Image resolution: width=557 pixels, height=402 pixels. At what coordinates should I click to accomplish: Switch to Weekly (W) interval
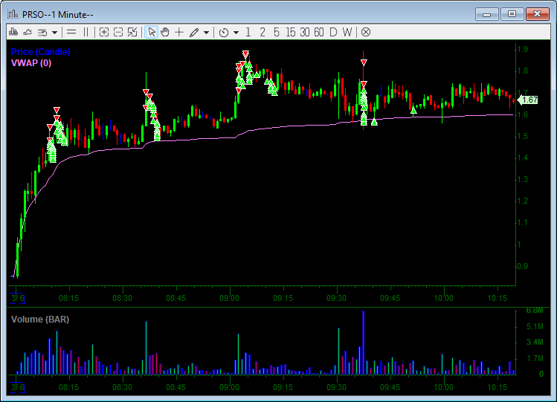click(347, 32)
